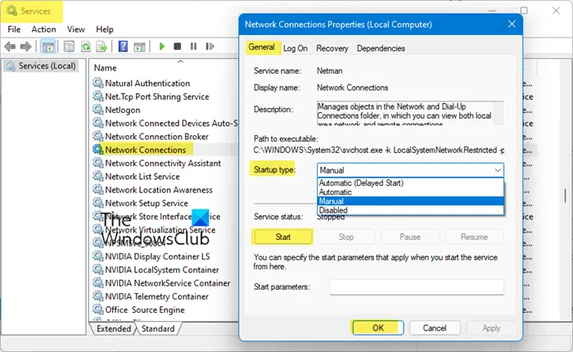Switch to the Standard view tab

click(x=158, y=328)
